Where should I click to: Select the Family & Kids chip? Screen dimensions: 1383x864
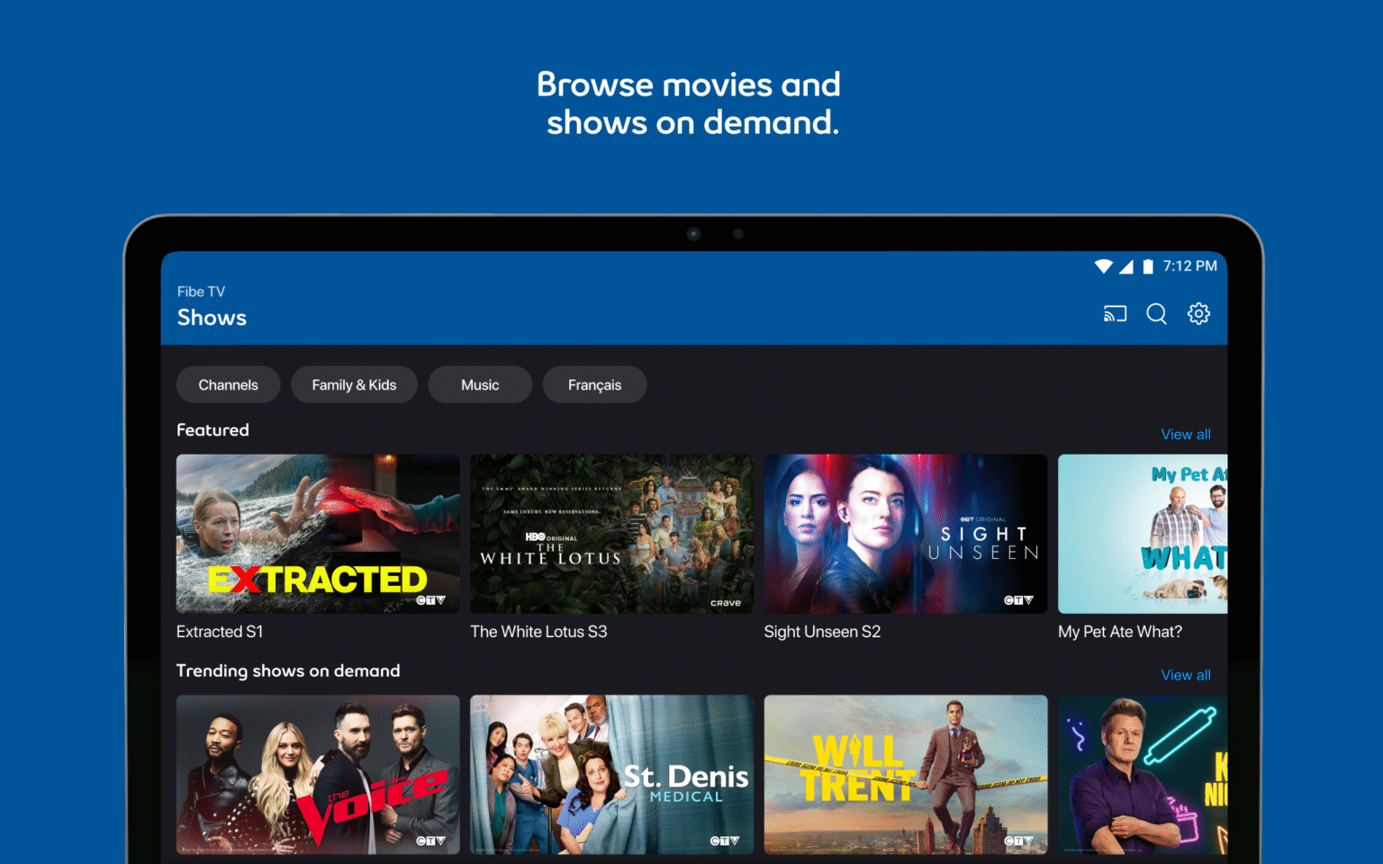[x=354, y=384]
